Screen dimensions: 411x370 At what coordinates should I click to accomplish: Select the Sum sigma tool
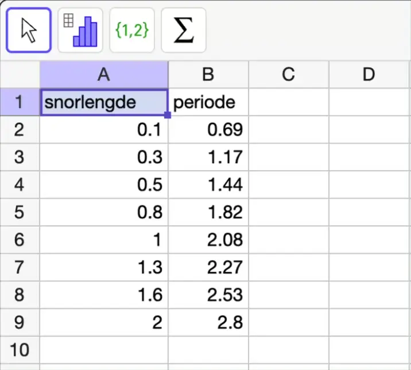click(183, 30)
